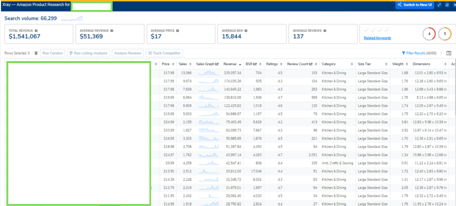Sort by Ratings using its sort arrows
456x206 pixels.
coord(281,64)
